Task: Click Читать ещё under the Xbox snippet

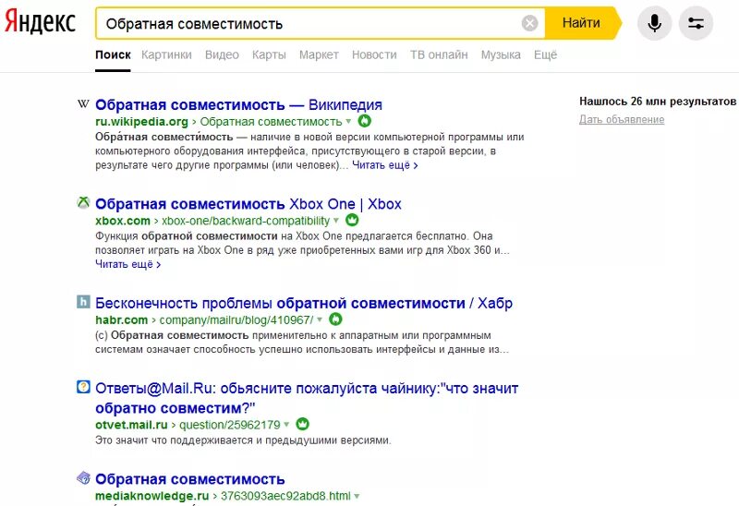Action: point(127,264)
